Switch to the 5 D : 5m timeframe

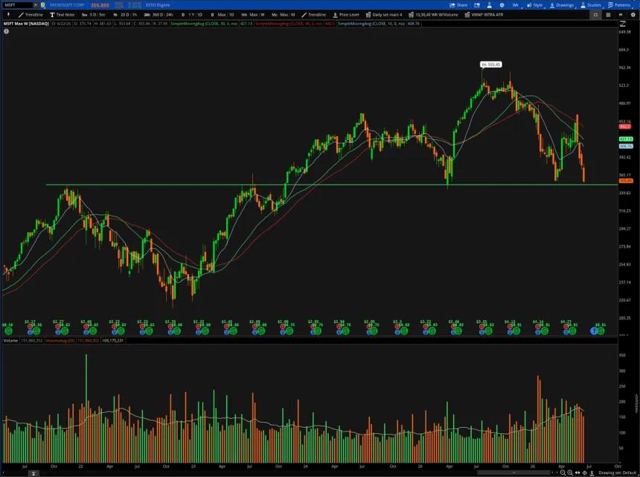point(94,15)
